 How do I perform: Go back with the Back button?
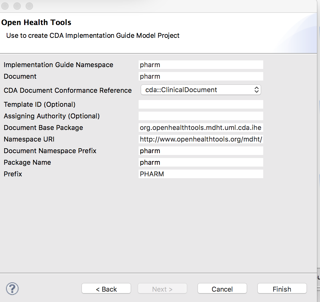coord(106,289)
